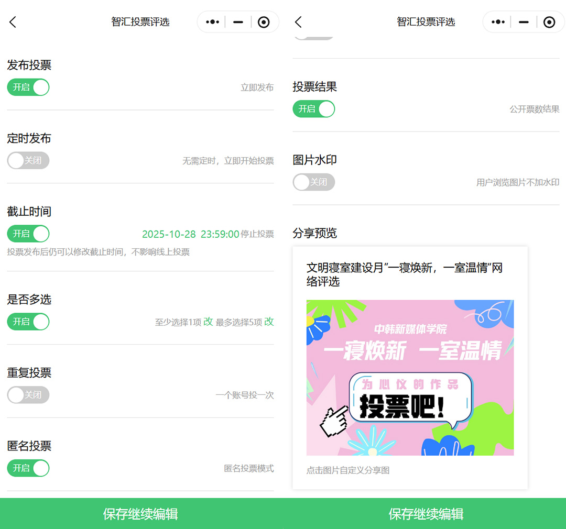
Task: Disable the 匿名投票 switch
Action: click(x=28, y=468)
